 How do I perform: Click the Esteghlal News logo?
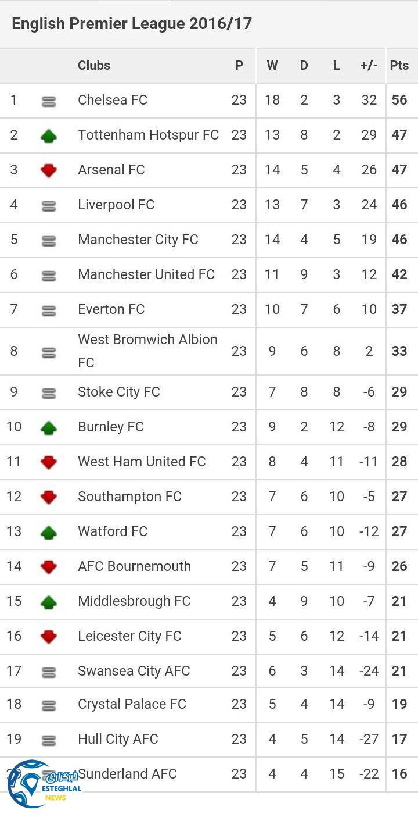[41, 784]
